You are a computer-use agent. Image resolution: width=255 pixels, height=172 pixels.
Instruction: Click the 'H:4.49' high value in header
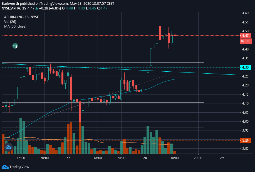tap(79, 8)
